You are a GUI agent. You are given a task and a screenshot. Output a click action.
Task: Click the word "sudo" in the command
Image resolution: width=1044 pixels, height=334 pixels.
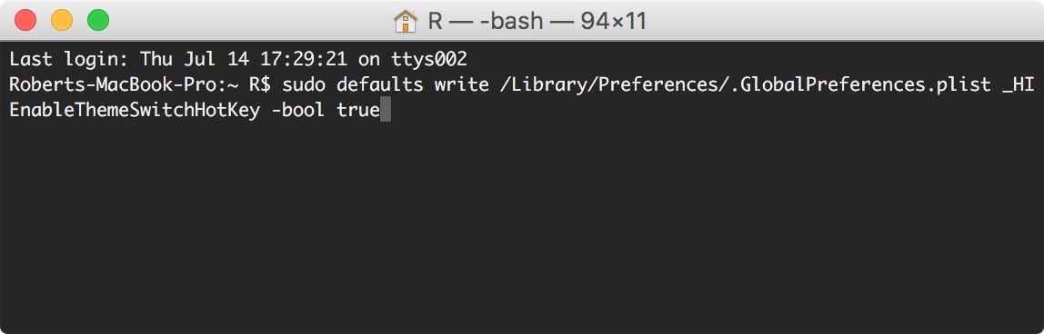point(304,85)
